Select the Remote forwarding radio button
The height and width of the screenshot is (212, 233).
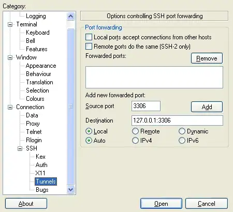[135, 131]
